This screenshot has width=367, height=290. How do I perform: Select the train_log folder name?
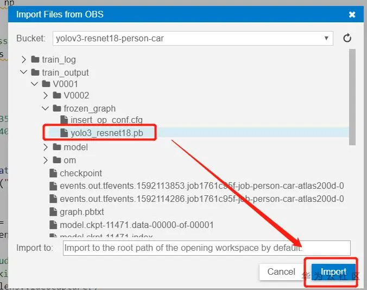[59, 60]
